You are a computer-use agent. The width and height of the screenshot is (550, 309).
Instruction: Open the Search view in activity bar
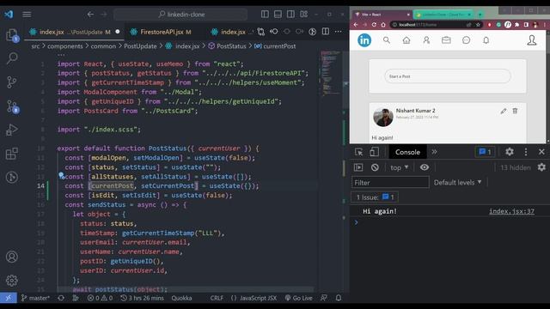(12, 58)
